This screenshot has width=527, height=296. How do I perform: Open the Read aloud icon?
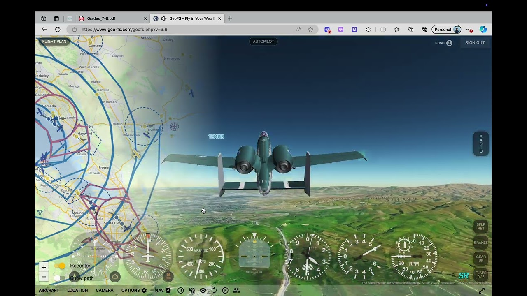[298, 30]
